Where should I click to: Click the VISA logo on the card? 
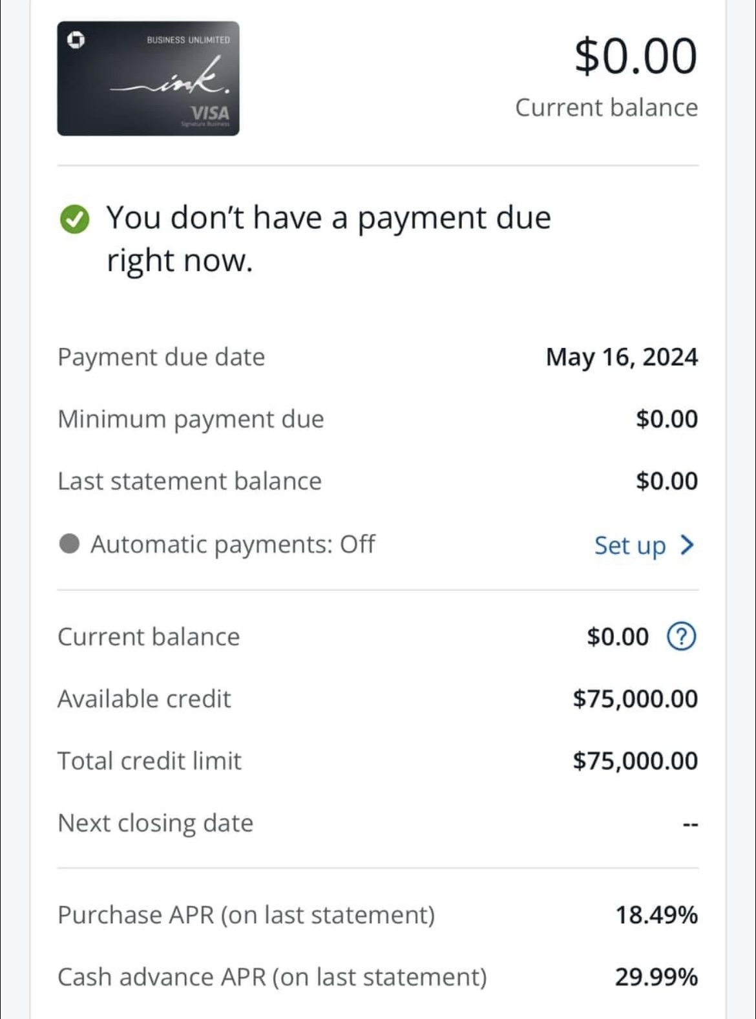(x=210, y=112)
